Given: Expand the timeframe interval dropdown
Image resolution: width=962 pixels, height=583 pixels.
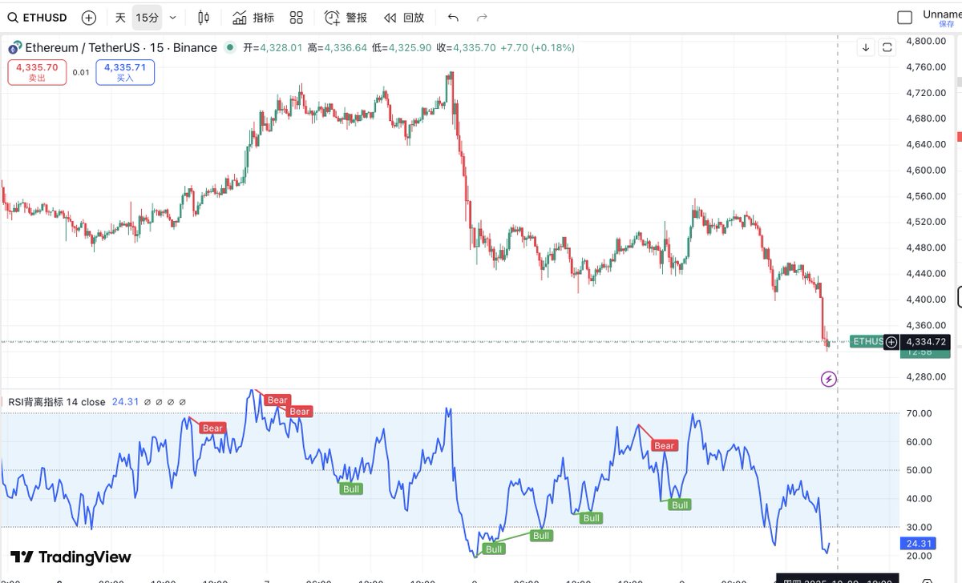Looking at the screenshot, I should (x=173, y=18).
